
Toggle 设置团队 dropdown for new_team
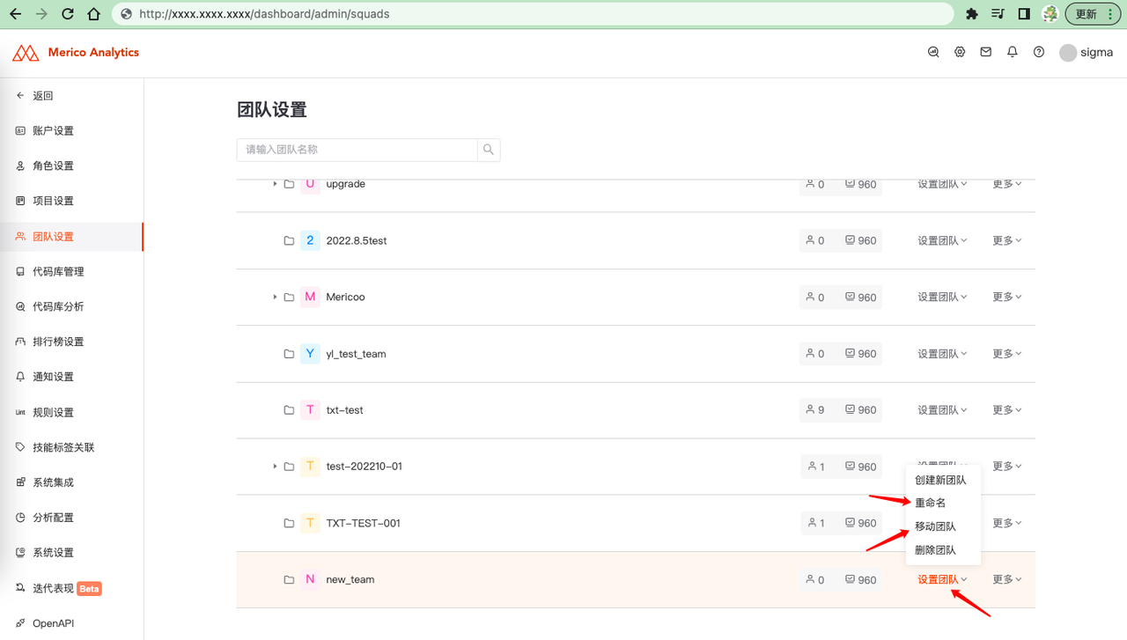coord(942,579)
